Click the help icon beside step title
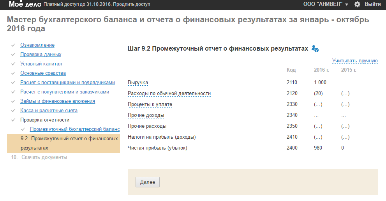 point(315,49)
